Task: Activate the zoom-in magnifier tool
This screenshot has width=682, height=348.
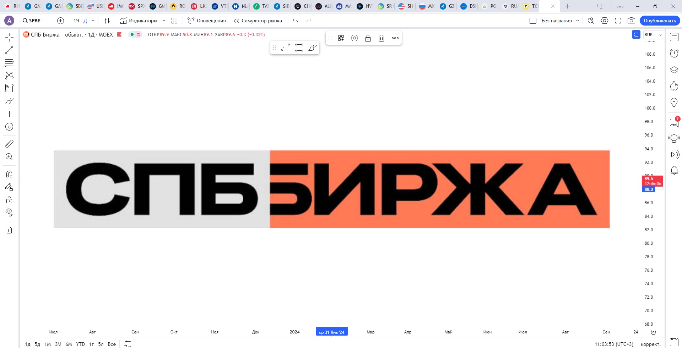Action: (9, 157)
